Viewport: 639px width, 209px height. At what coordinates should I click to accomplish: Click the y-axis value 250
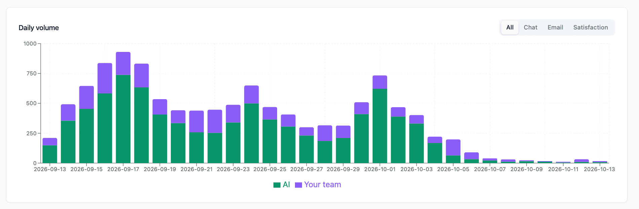click(31, 133)
